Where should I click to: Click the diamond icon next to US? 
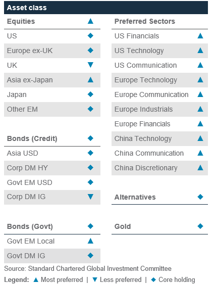point(90,36)
